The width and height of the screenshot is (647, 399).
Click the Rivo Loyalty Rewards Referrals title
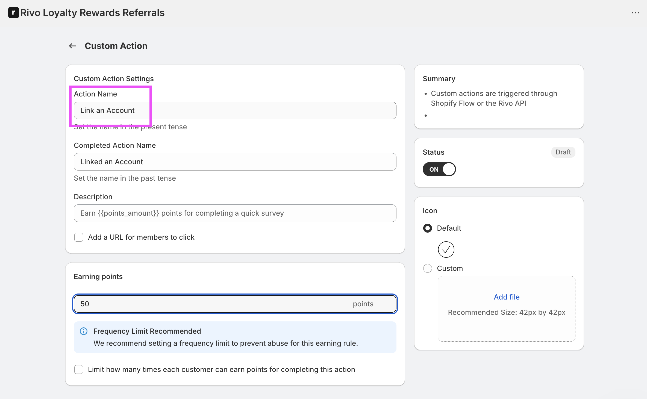click(x=92, y=13)
